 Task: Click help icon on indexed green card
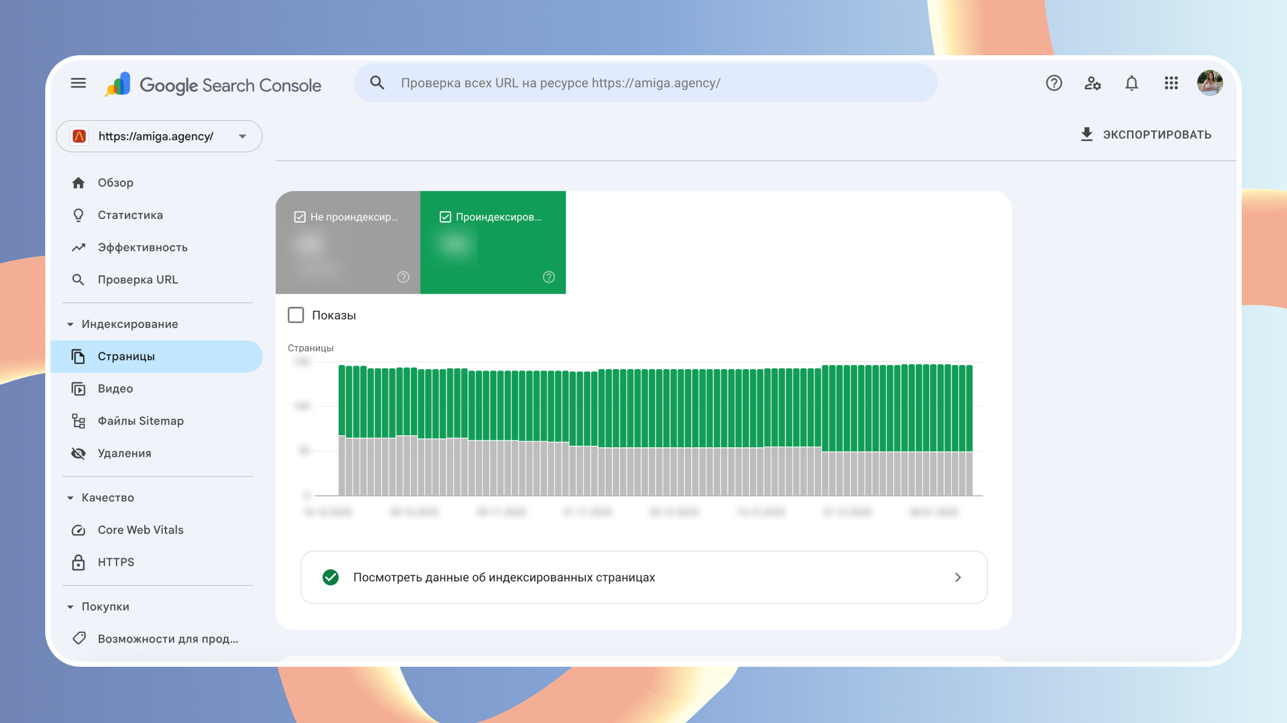tap(548, 277)
